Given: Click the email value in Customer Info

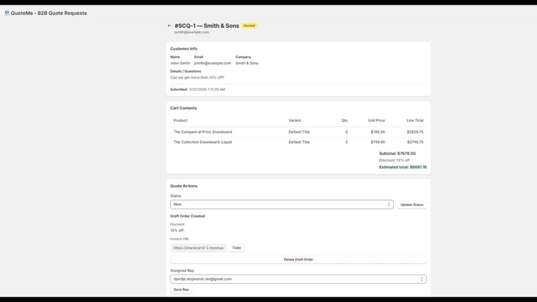Looking at the screenshot, I should [x=212, y=63].
